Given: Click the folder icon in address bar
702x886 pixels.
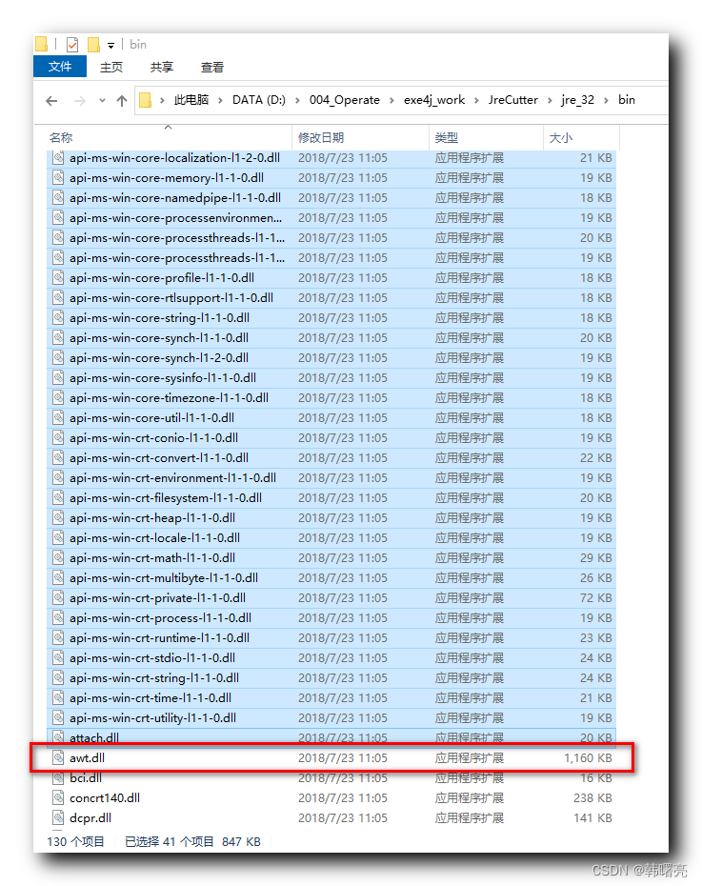Looking at the screenshot, I should pos(145,101).
